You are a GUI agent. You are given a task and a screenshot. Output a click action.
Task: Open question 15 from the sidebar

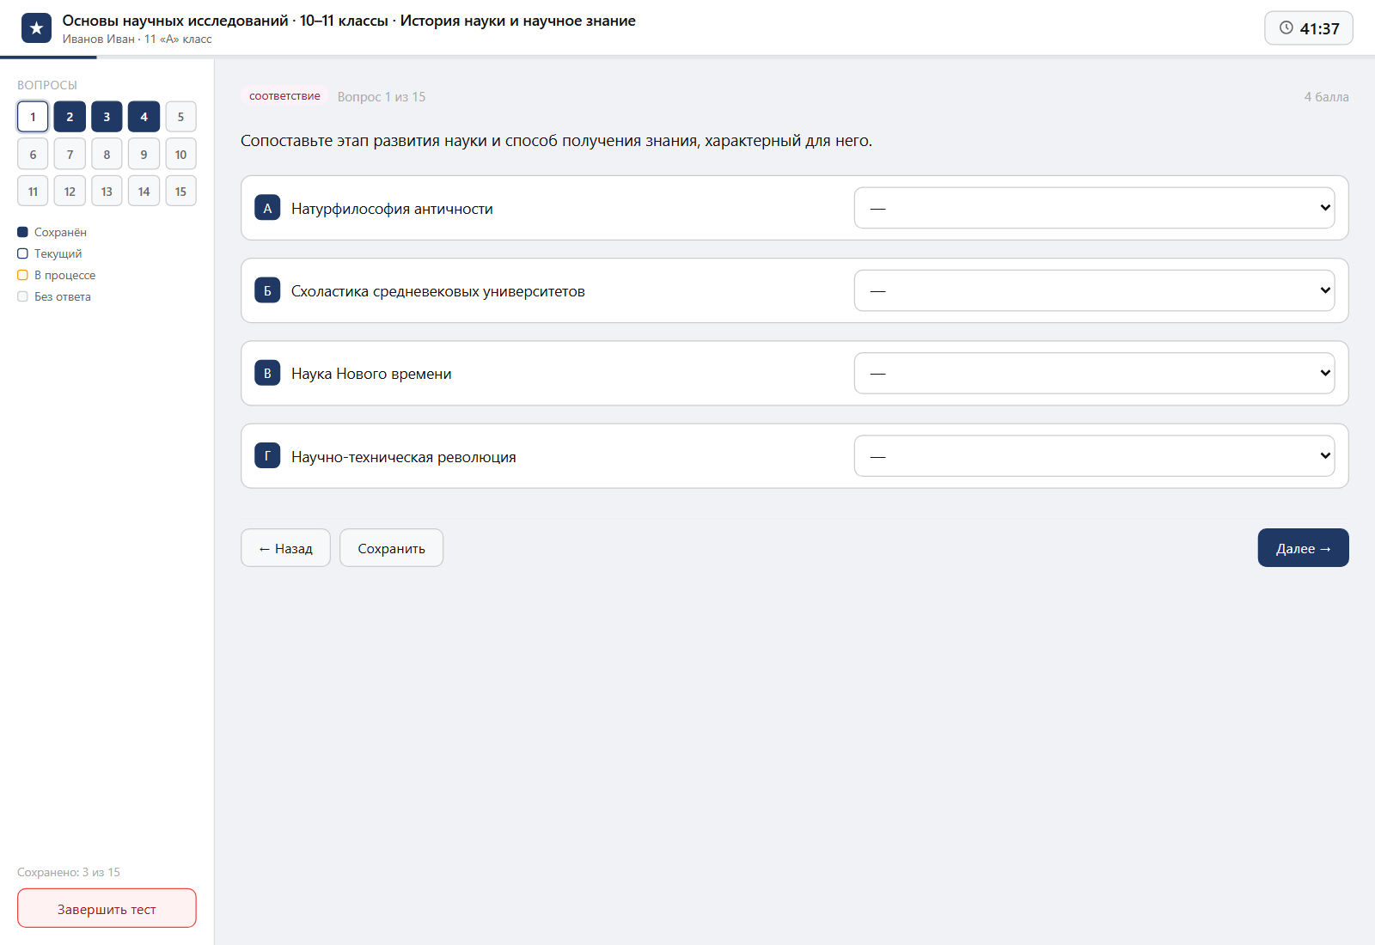click(x=180, y=192)
